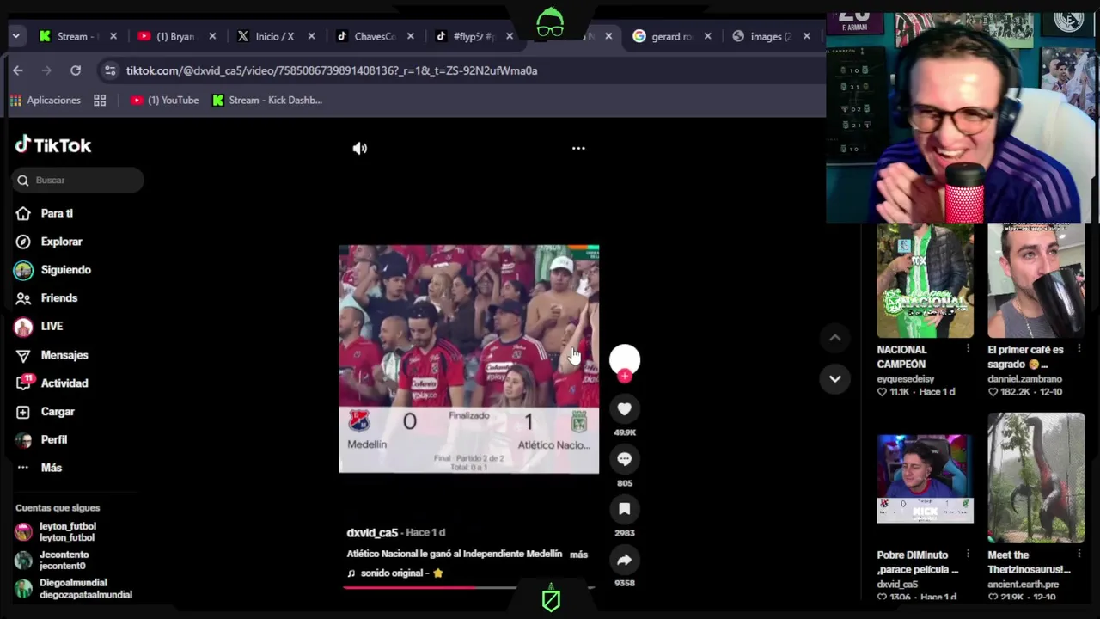Open NACIONAL CAMPEÓN video thumbnail
Image resolution: width=1100 pixels, height=619 pixels.
click(925, 280)
